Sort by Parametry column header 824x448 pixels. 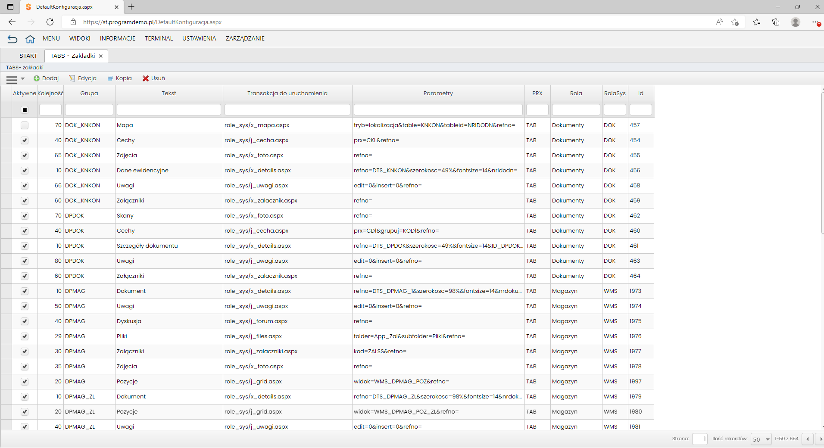(x=438, y=93)
